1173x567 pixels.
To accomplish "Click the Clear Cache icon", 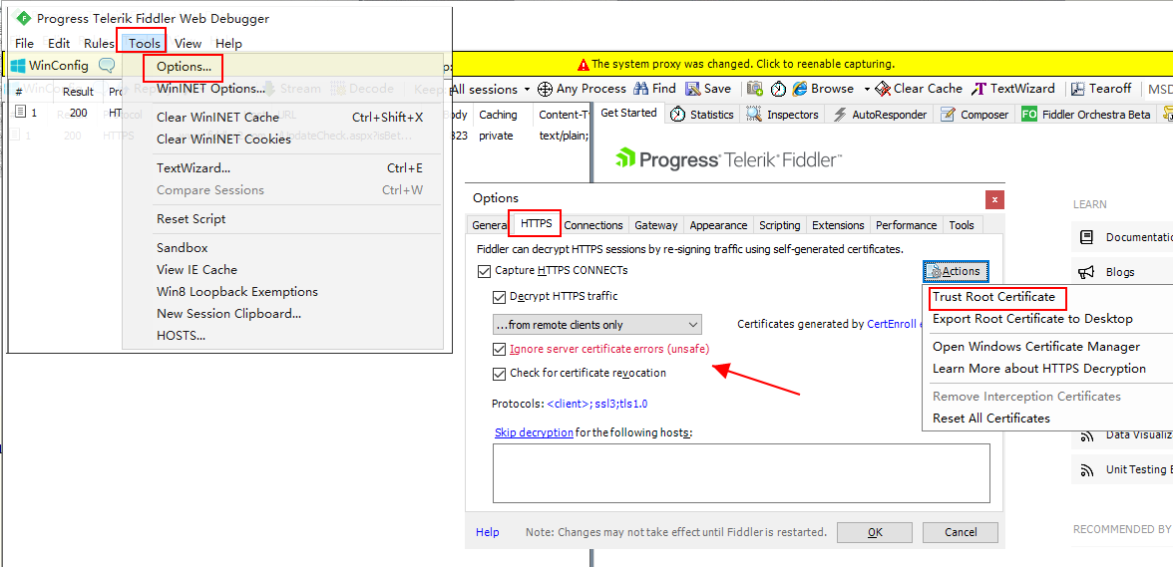I will tap(883, 89).
